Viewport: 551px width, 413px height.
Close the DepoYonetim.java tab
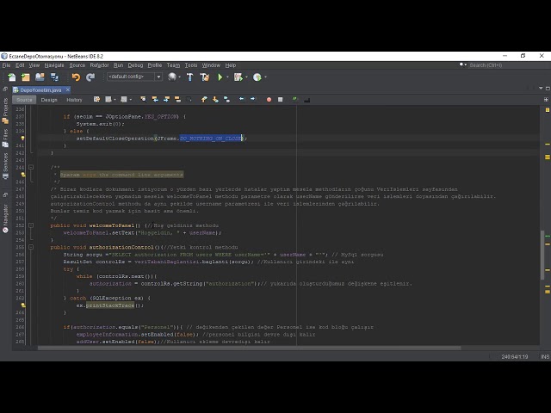click(x=68, y=89)
